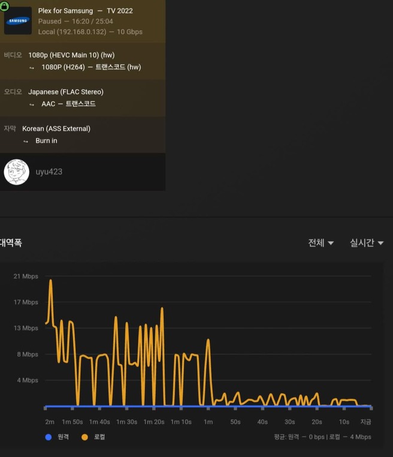Screen dimensions: 393x457
Task: Click the 8 Mbps axis label
Action: click(x=28, y=354)
